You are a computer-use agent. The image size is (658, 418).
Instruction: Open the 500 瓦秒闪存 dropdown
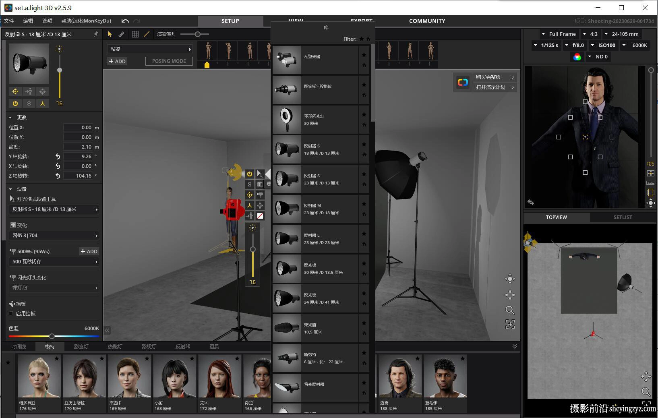[54, 262]
